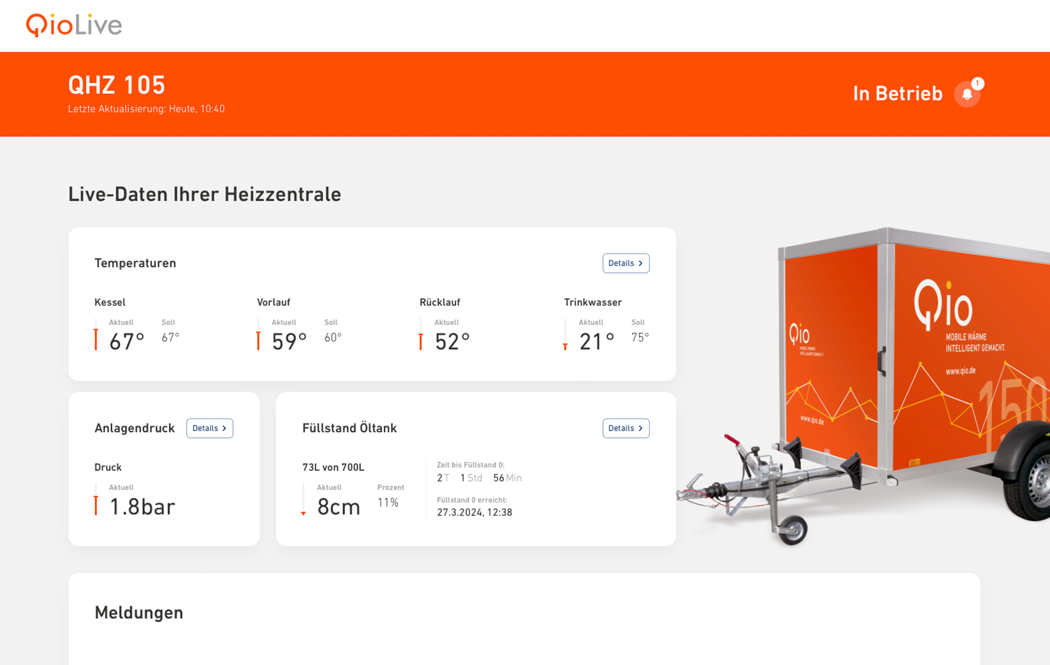Open Details for the Füllstand Öltank card
This screenshot has width=1050, height=665.
coord(625,428)
